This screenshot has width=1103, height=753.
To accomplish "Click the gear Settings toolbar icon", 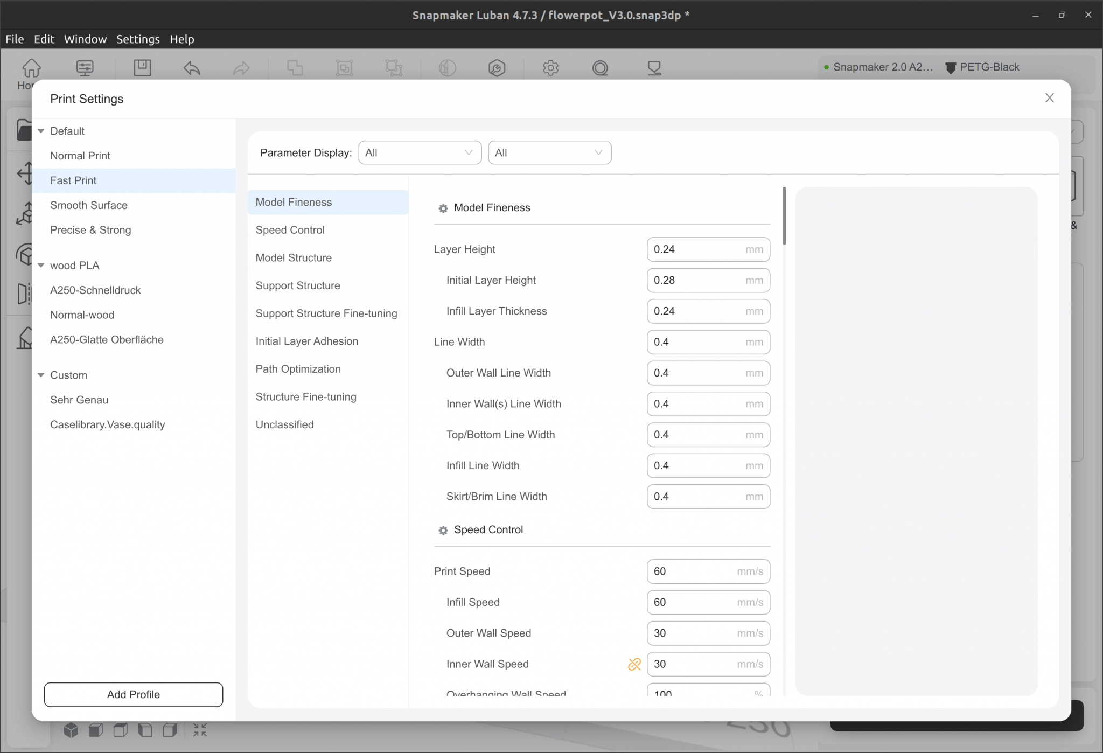I will (x=550, y=68).
